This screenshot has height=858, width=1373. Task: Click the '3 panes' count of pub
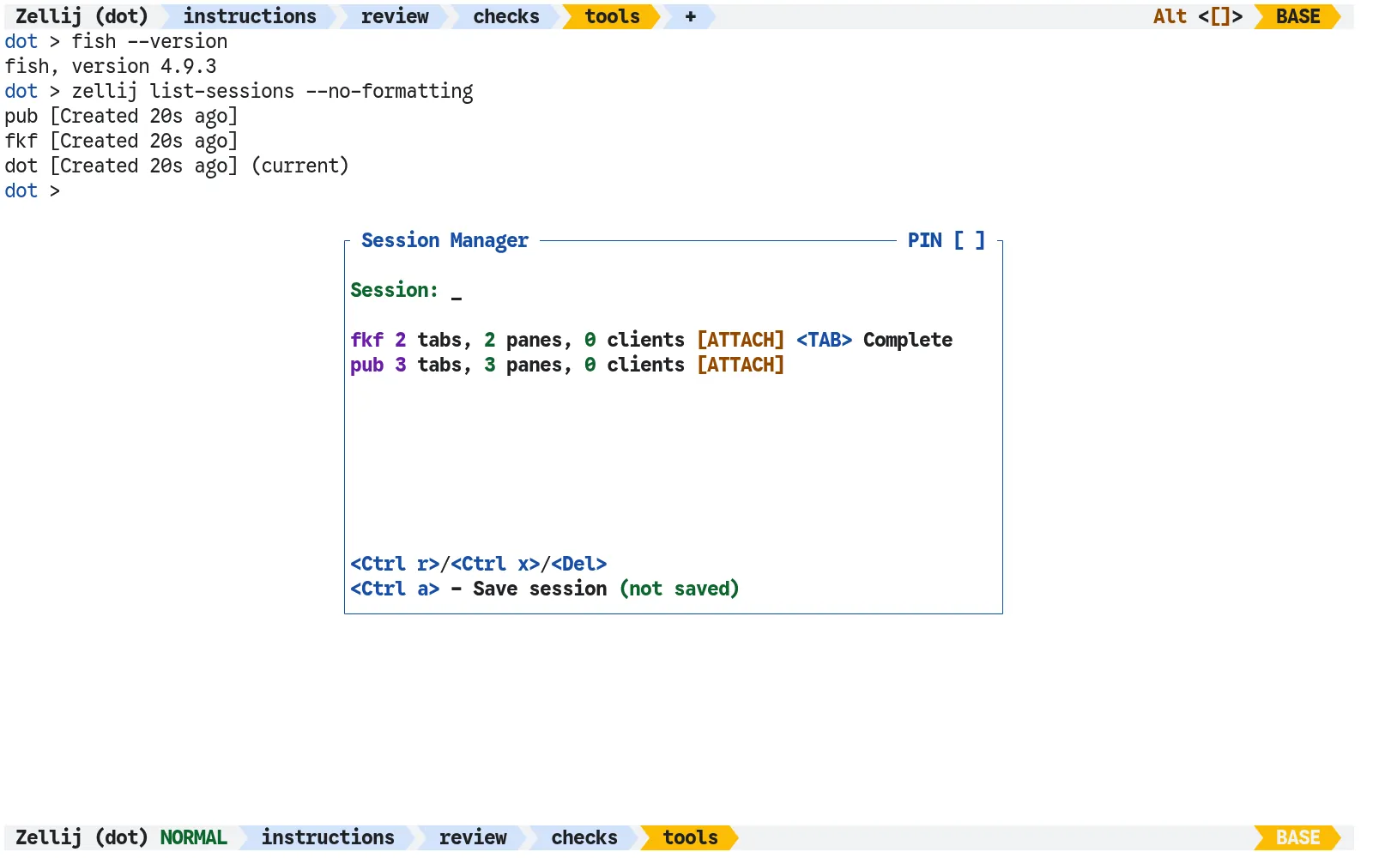tap(523, 365)
